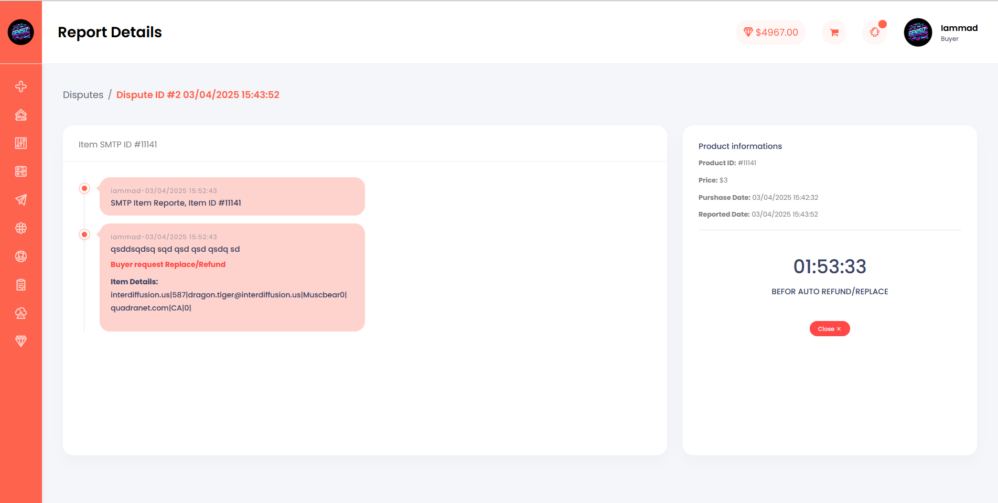Click the Reported Date line

(758, 215)
